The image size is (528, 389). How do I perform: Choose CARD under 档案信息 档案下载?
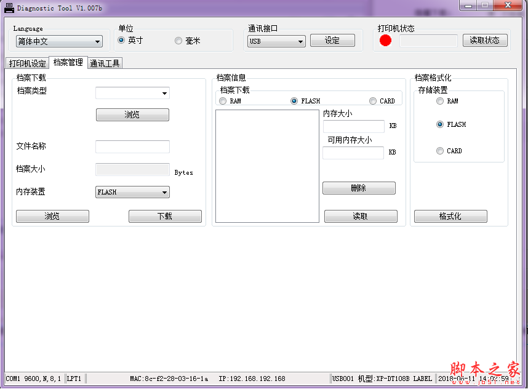tap(373, 101)
